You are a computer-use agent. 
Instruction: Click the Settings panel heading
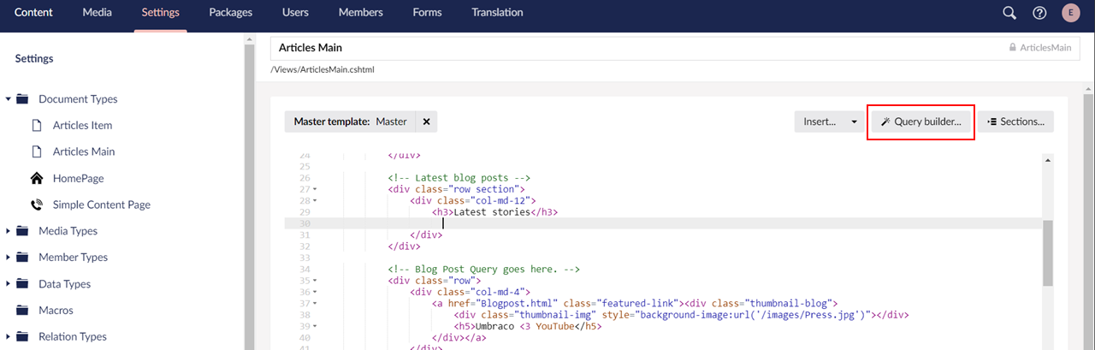[34, 58]
